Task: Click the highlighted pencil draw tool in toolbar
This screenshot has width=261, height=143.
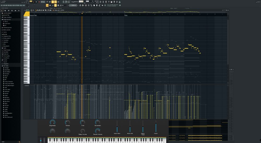Action: coord(55,5)
